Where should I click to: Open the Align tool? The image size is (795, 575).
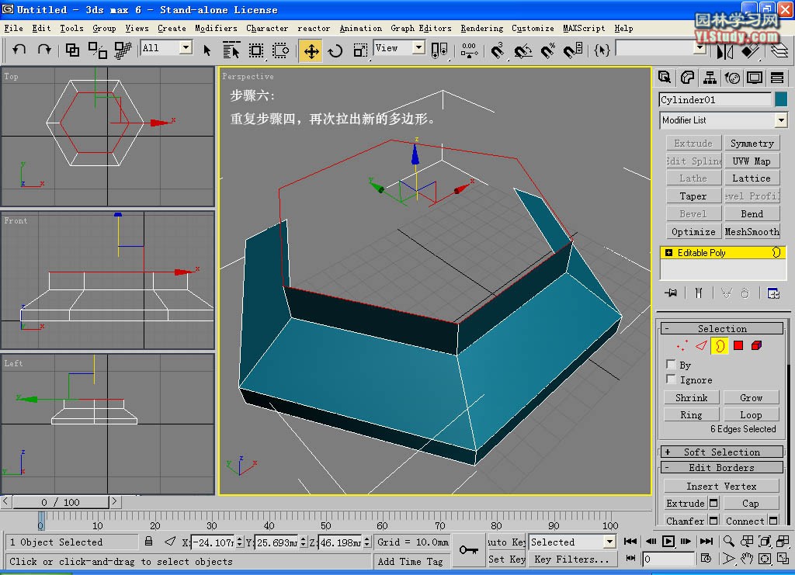pyautogui.click(x=751, y=50)
